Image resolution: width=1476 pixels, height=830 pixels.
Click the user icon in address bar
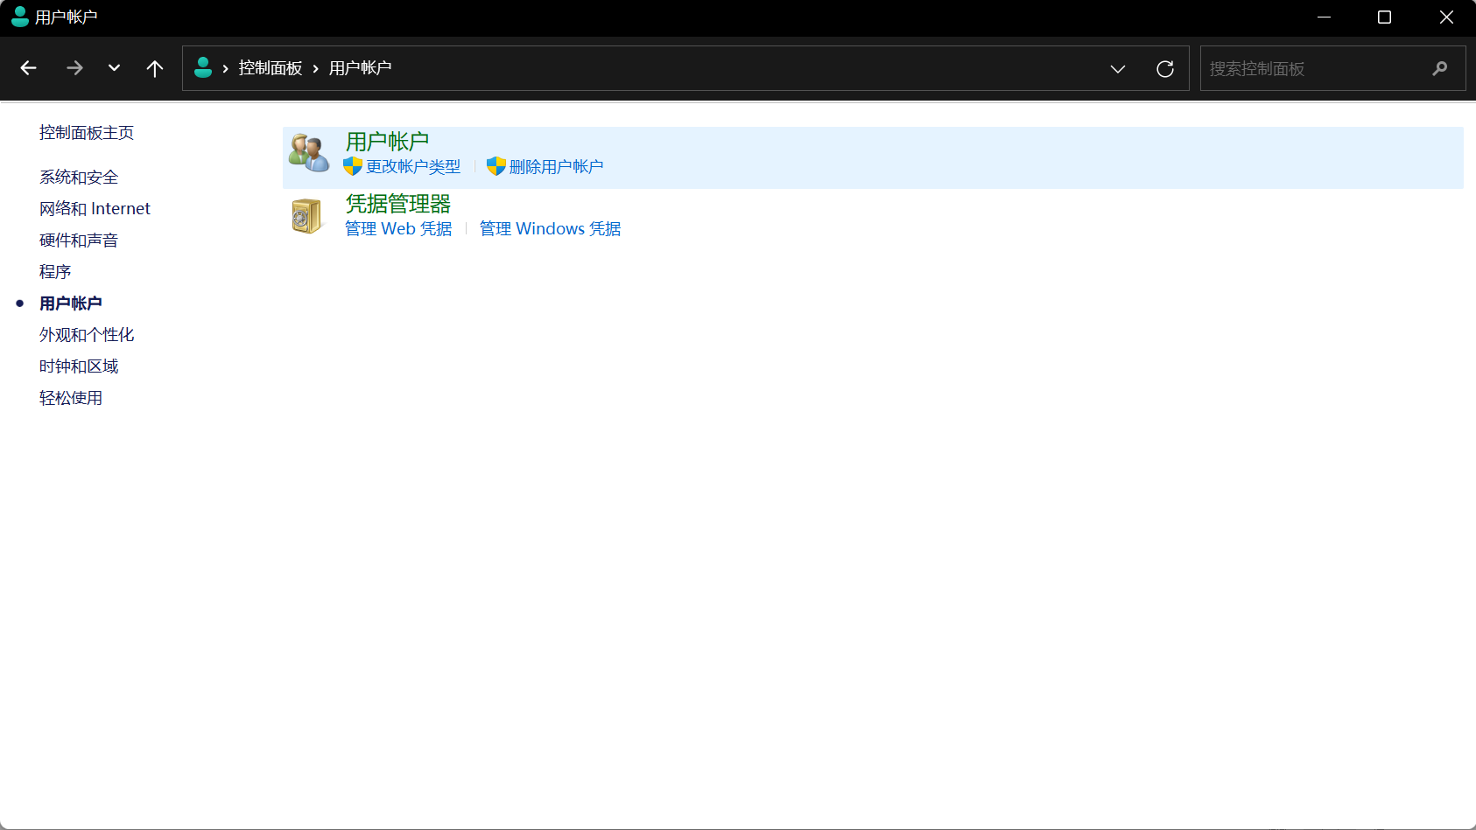[x=203, y=67]
